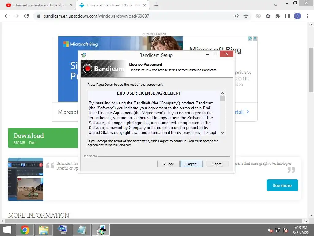Click the Back button in Bandicam Setup
Viewport: 314px width, 236px height.
168,164
